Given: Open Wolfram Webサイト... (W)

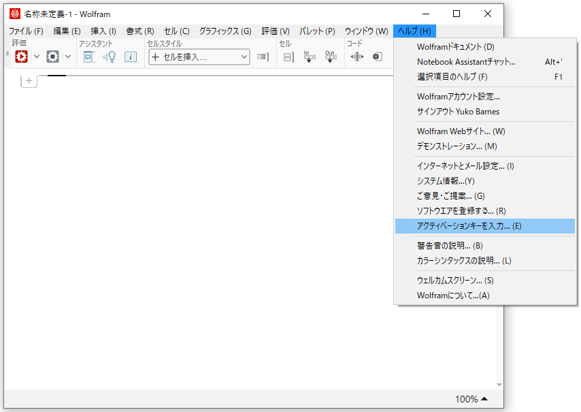Looking at the screenshot, I should (x=485, y=131).
